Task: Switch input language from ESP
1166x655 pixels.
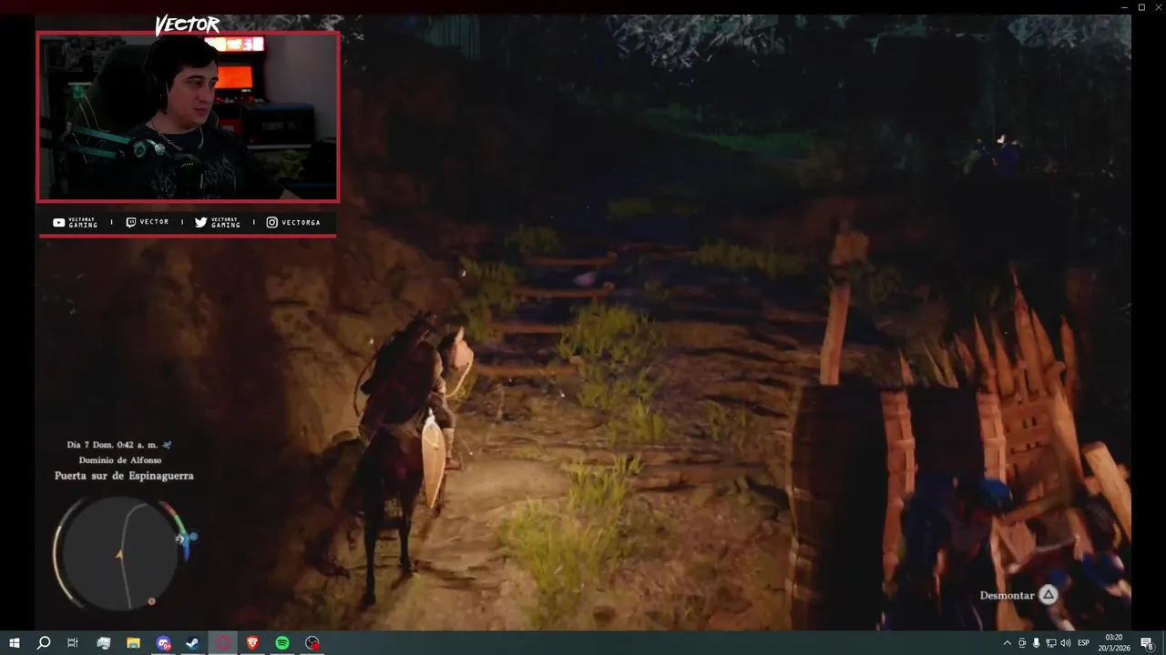Action: pyautogui.click(x=1084, y=643)
